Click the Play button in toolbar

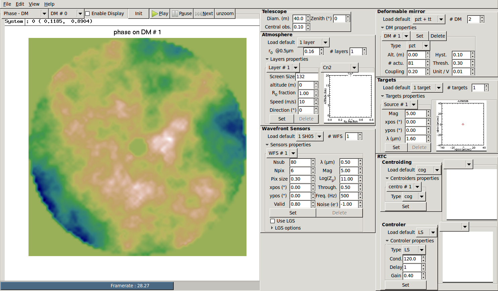pos(160,13)
